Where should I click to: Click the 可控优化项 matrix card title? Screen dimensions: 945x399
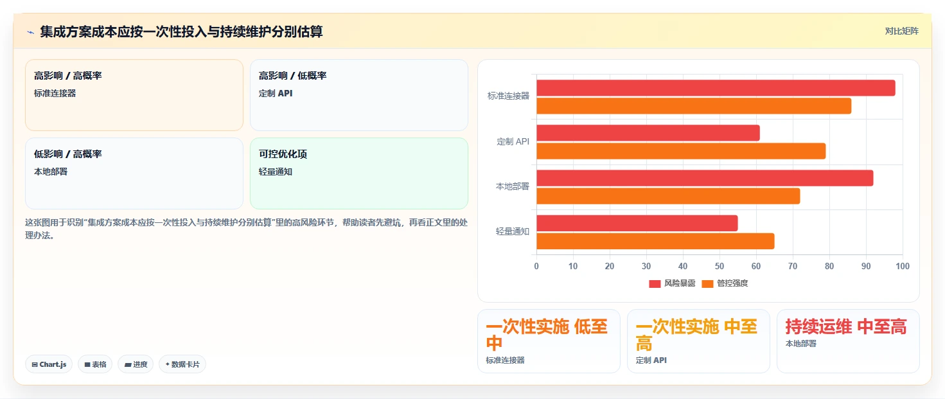tap(283, 154)
